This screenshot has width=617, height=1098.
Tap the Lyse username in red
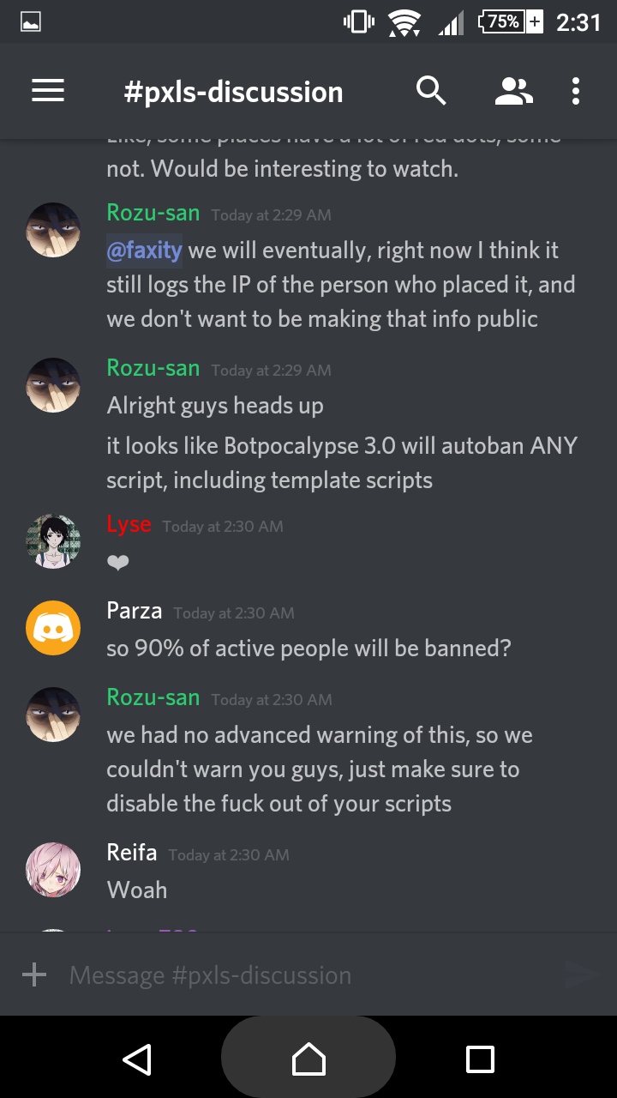click(129, 524)
